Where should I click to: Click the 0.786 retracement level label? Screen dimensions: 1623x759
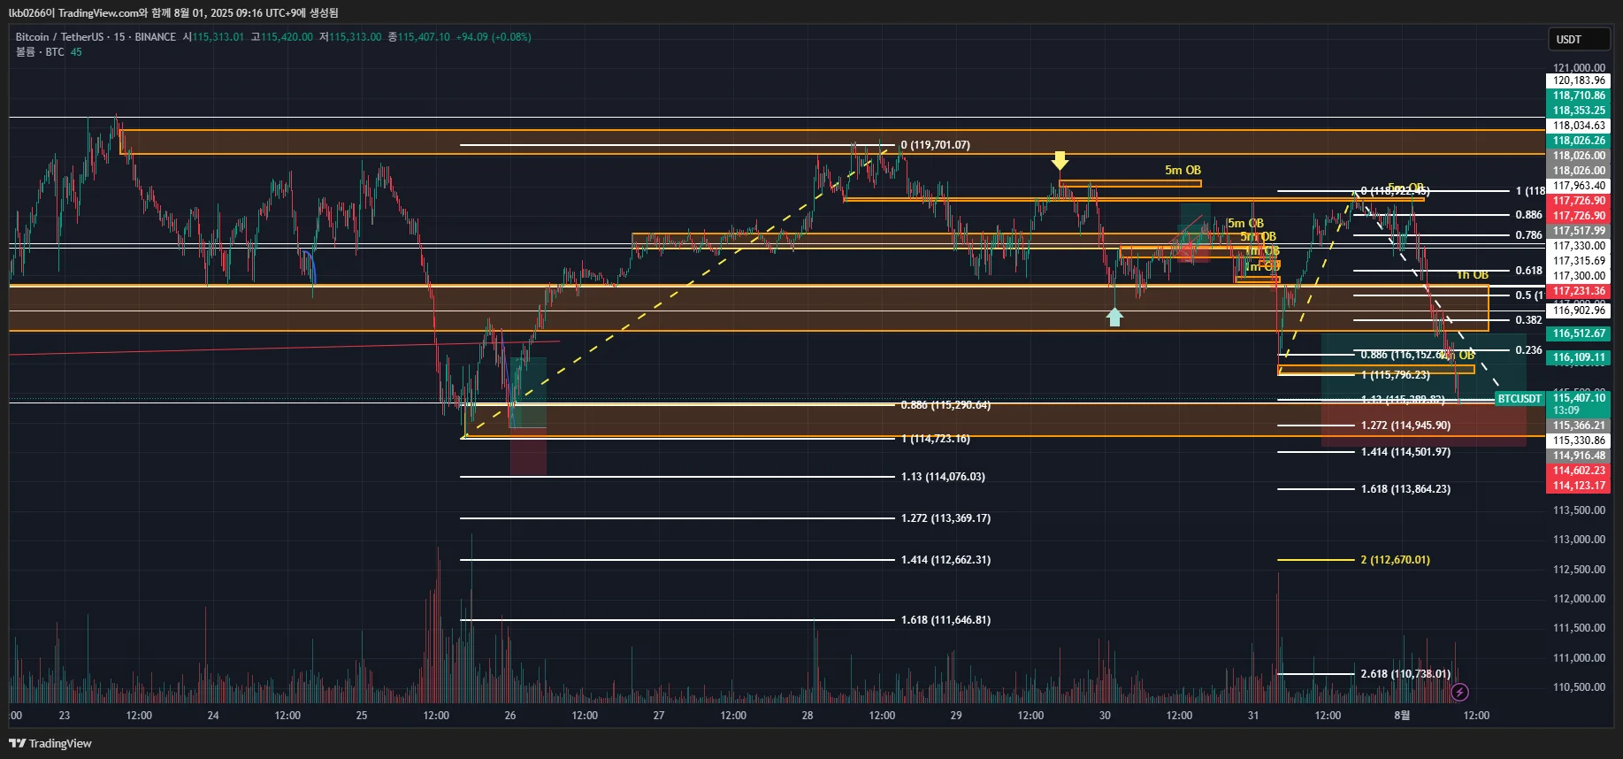point(1528,235)
